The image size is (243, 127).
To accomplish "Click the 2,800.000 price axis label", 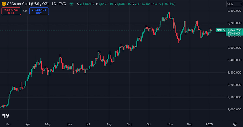I will click(234, 11).
